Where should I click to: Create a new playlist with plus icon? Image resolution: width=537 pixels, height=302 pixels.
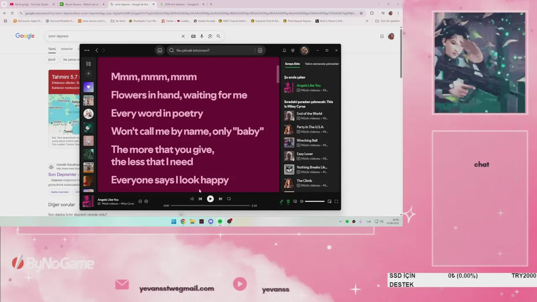(x=89, y=73)
